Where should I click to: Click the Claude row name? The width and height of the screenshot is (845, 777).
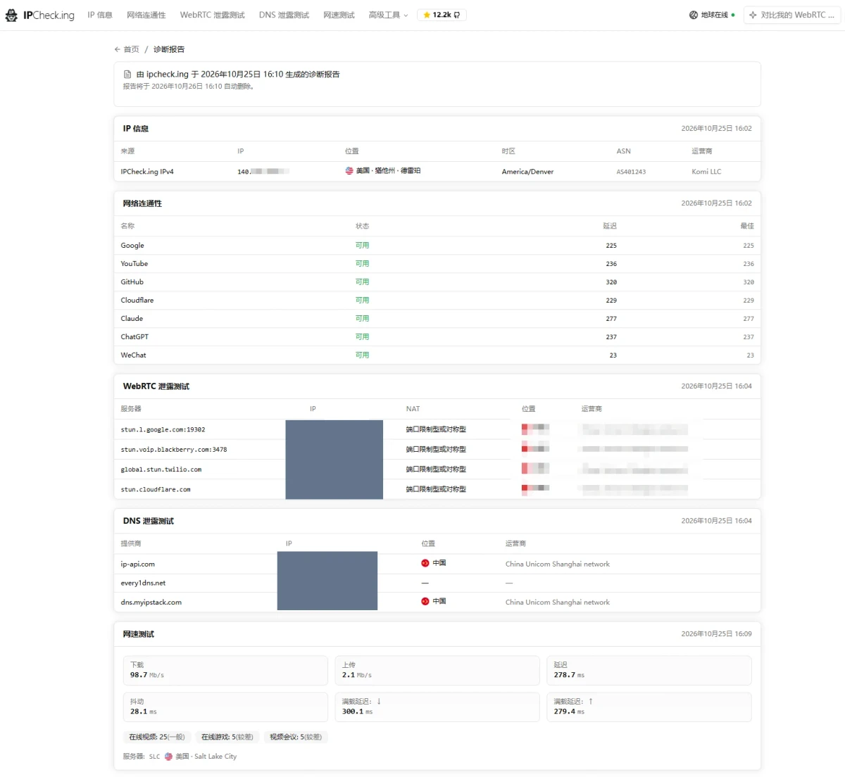[132, 319]
